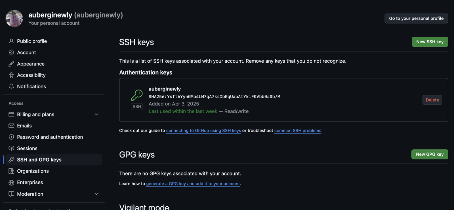Click the Account gear icon
454x210 pixels.
tap(11, 52)
